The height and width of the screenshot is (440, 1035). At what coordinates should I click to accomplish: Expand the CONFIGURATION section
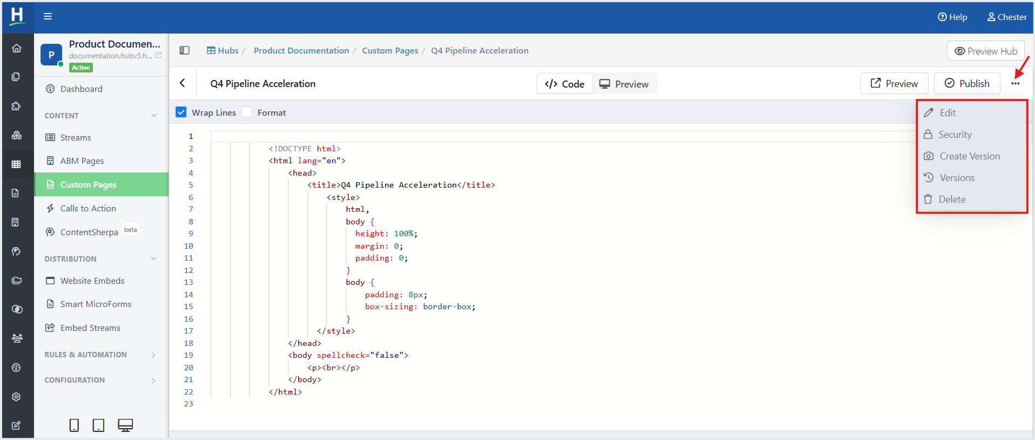(x=154, y=381)
